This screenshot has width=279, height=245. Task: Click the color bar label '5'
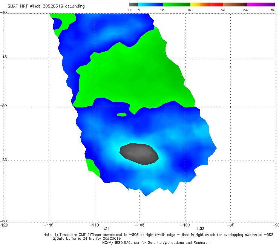[139, 10]
